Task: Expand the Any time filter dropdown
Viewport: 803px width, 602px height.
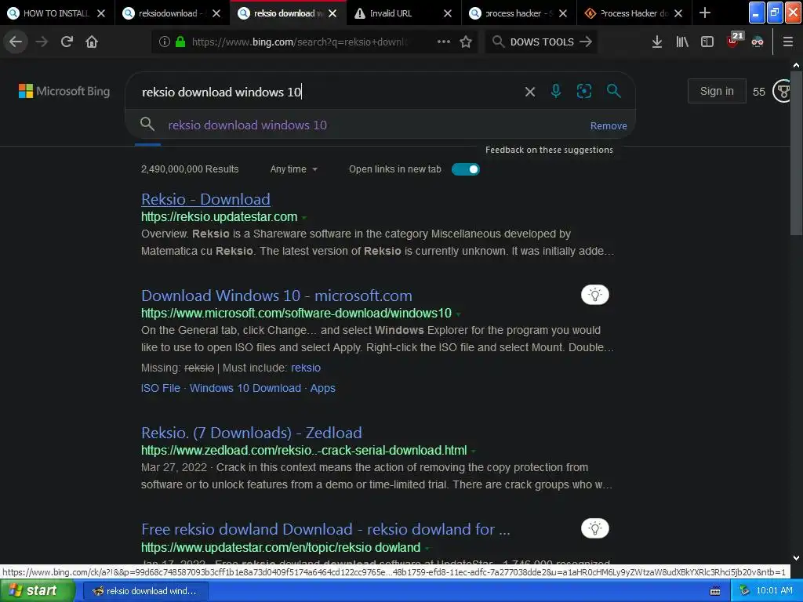Action: (293, 169)
